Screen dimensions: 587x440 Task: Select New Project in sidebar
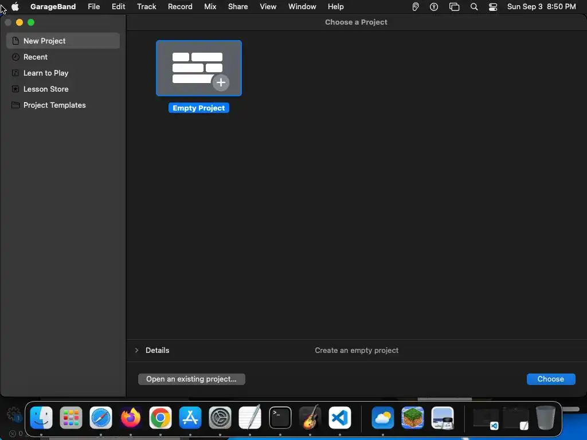[63, 41]
